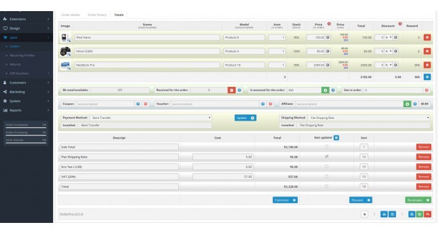Open discount type dropdown for Nikon D300
The width and height of the screenshot is (438, 234).
(389, 51)
